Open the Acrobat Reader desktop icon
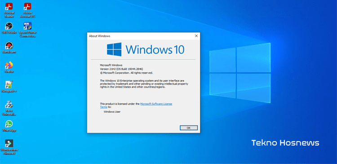Image resolution: width=337 pixels, height=164 pixels. 9,10
